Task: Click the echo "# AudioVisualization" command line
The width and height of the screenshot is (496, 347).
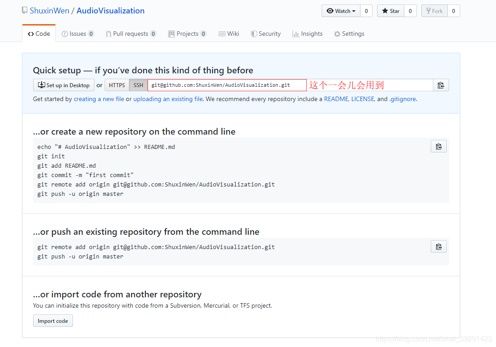Action: click(x=106, y=147)
